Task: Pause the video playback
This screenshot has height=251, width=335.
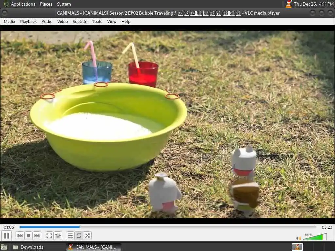Action: [x=7, y=236]
